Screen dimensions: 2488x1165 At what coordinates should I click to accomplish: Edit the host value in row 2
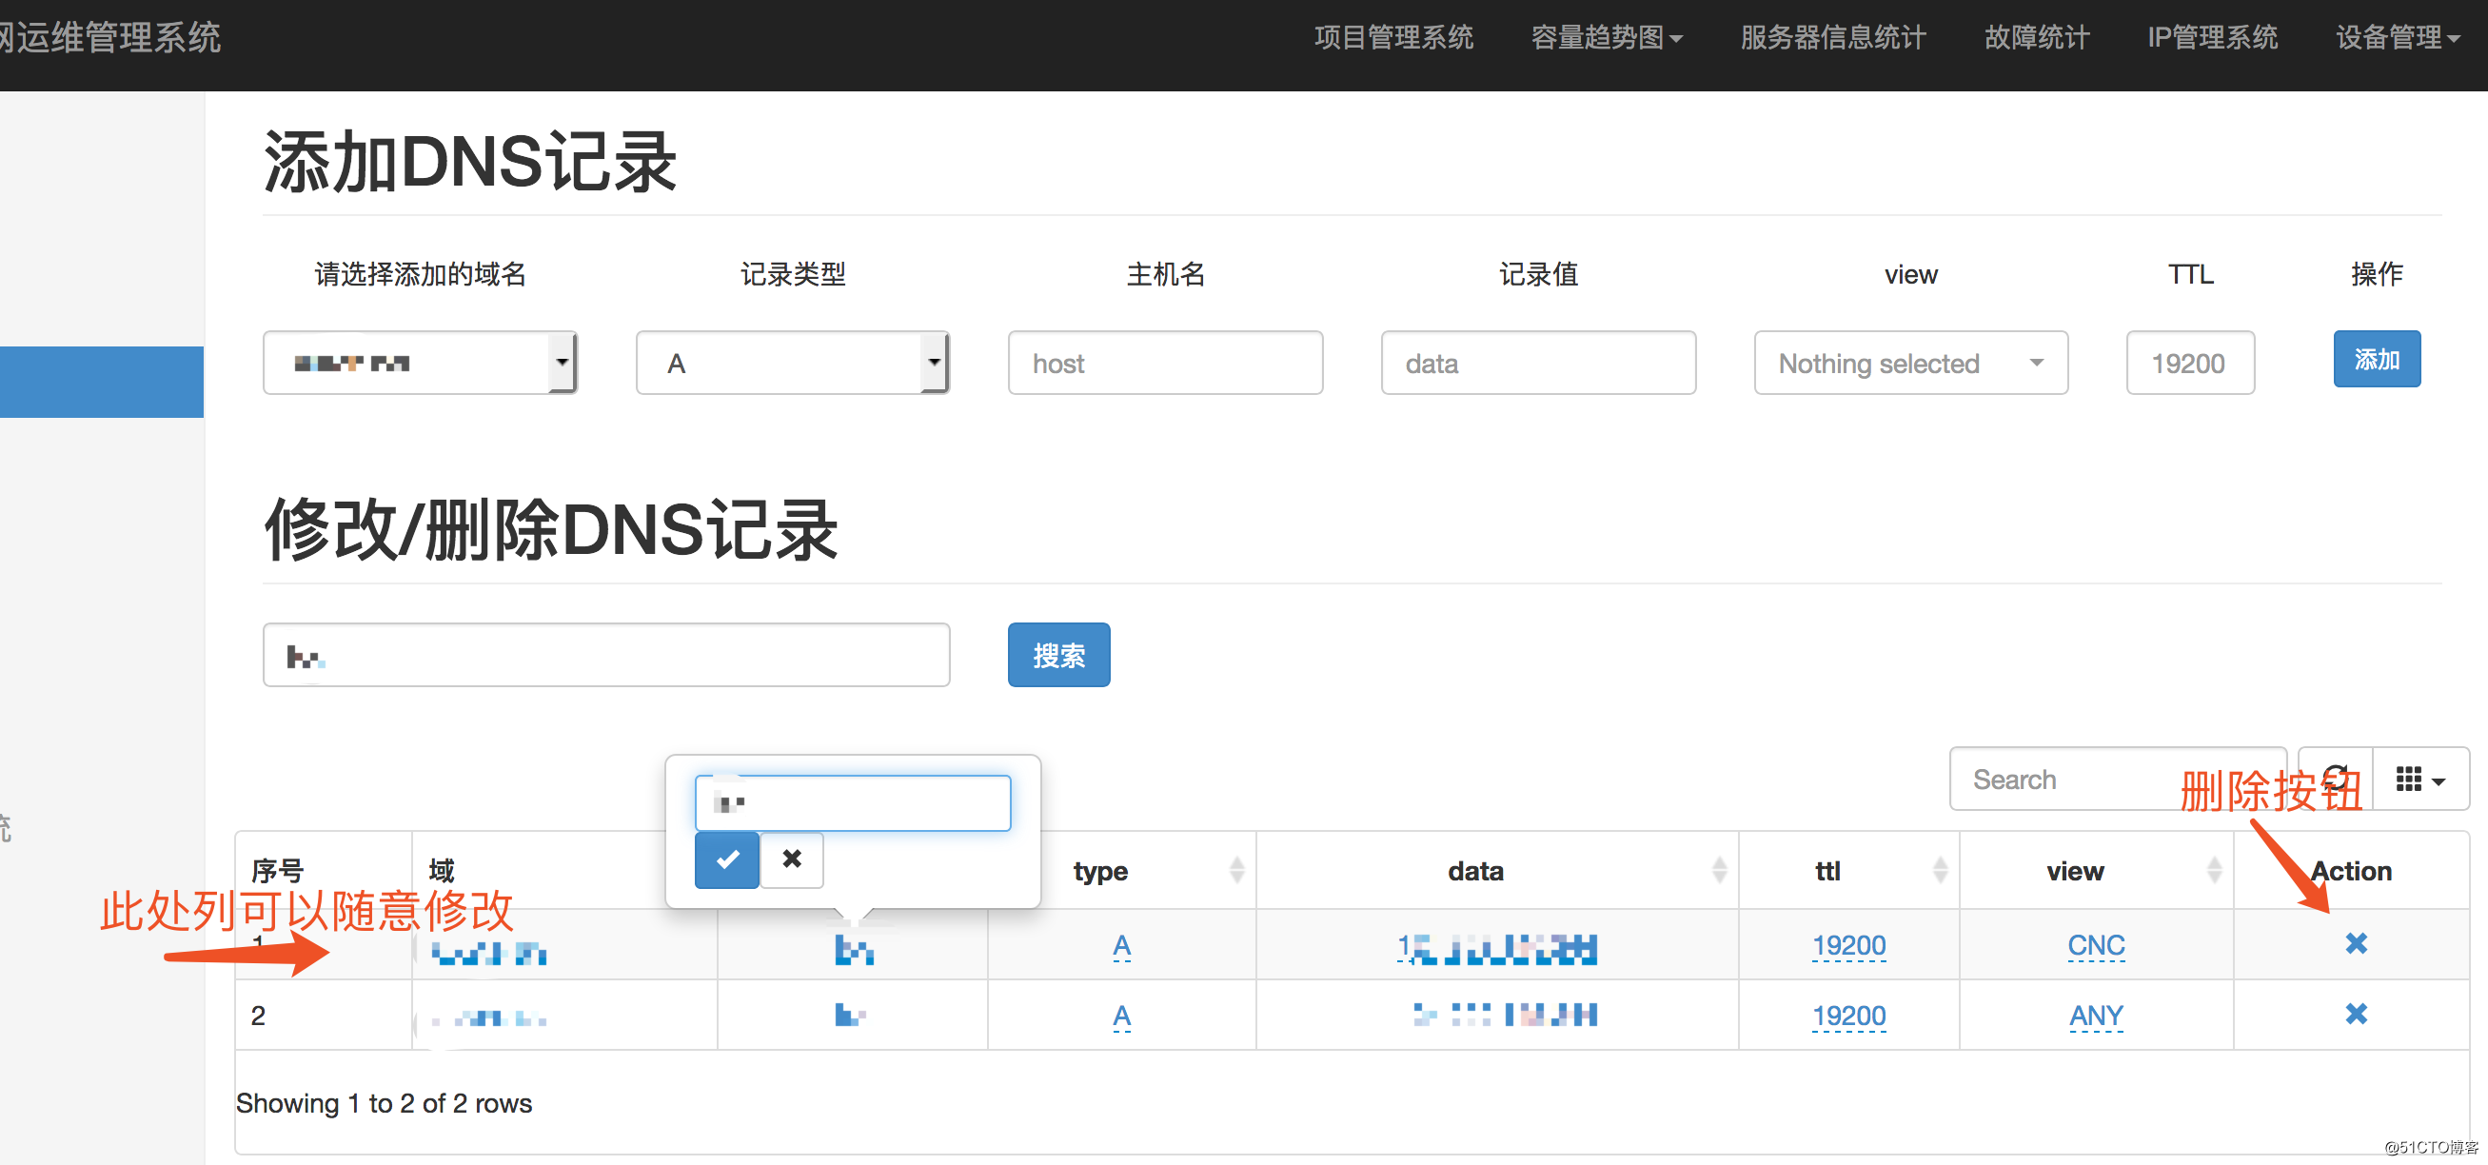(x=849, y=1015)
